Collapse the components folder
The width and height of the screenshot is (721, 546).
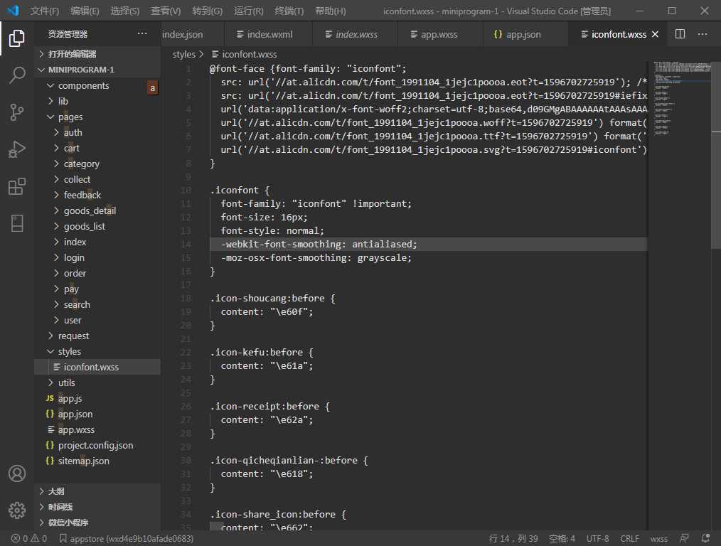tap(97, 85)
